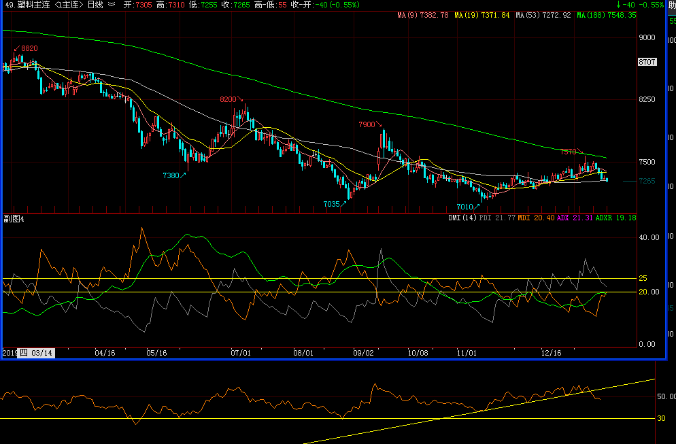
Task: Select the MA(19) 7371.84 label
Action: point(482,15)
